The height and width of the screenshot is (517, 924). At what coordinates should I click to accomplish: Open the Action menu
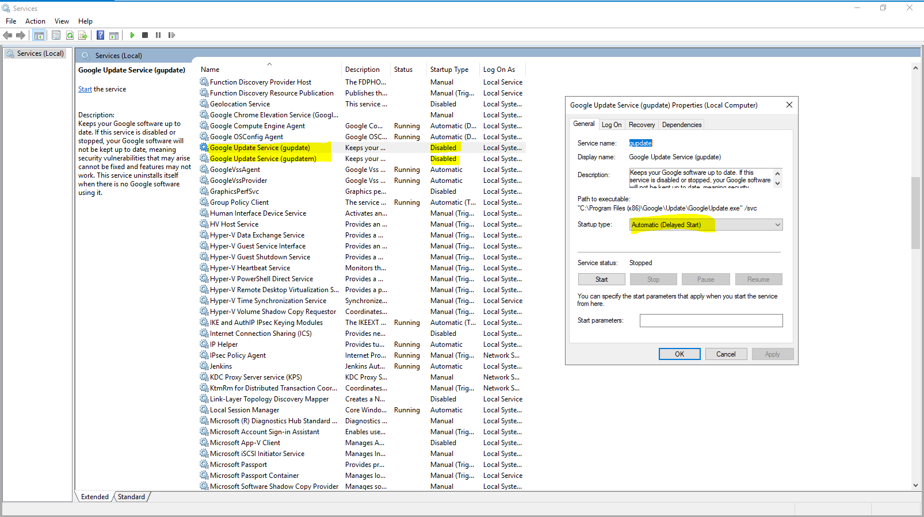coord(35,21)
